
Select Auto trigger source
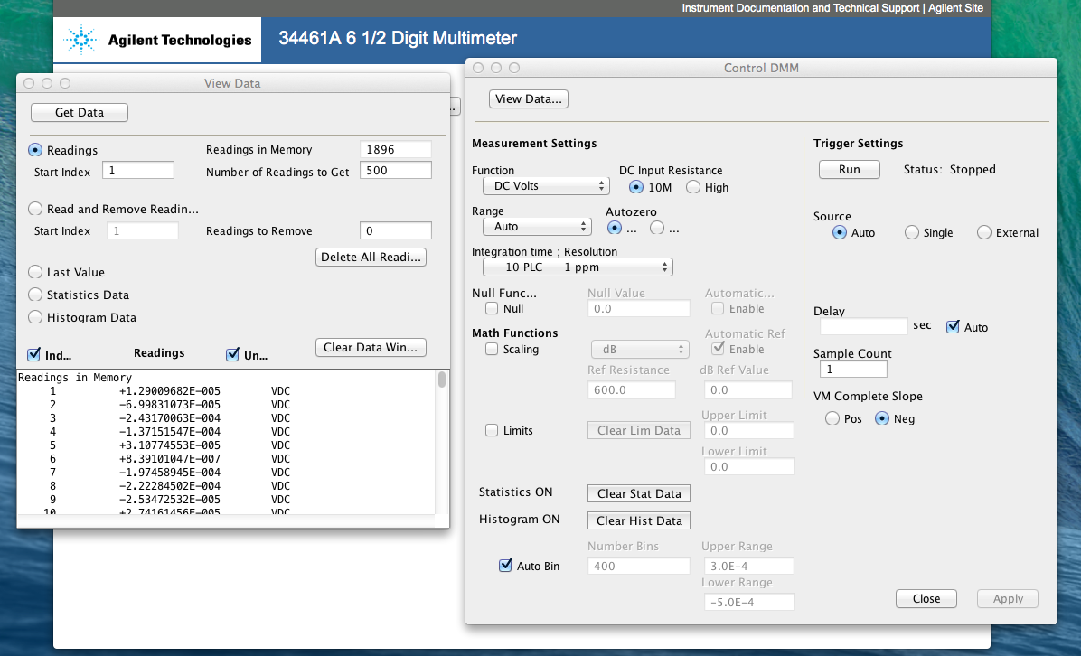839,232
